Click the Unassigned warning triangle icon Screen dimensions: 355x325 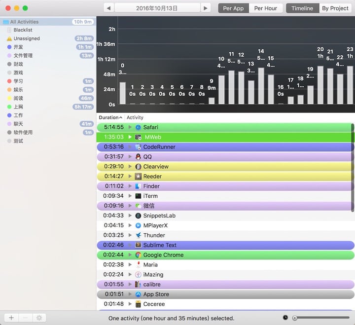(x=9, y=39)
